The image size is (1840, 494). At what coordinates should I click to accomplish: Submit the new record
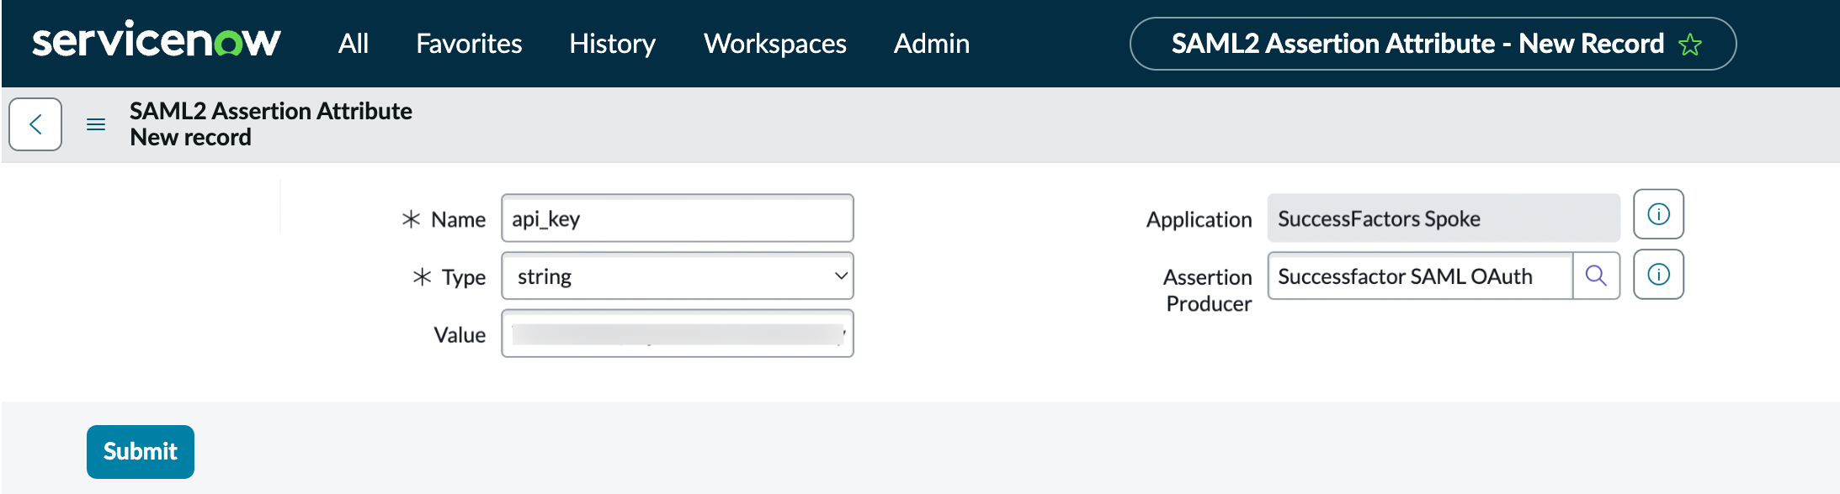click(141, 452)
